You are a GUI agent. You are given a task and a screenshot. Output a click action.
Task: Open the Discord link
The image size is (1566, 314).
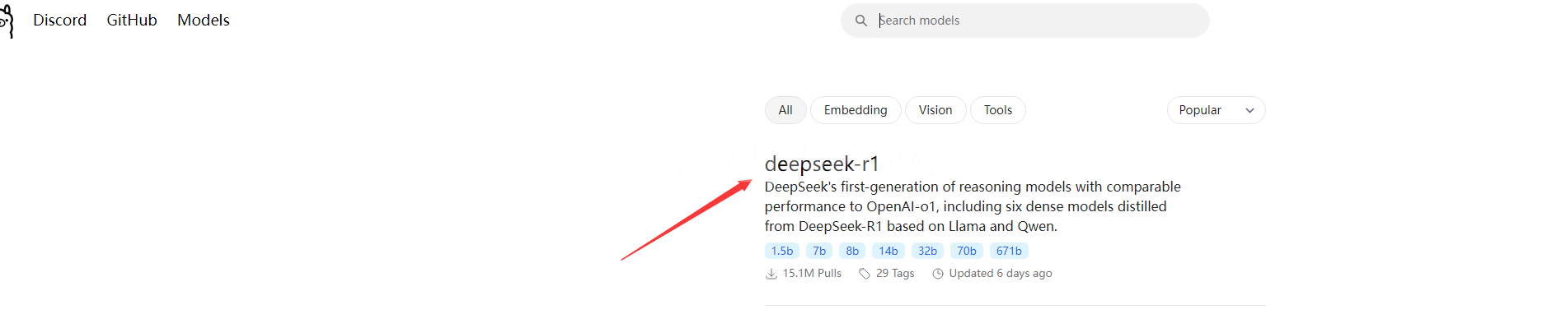(59, 20)
